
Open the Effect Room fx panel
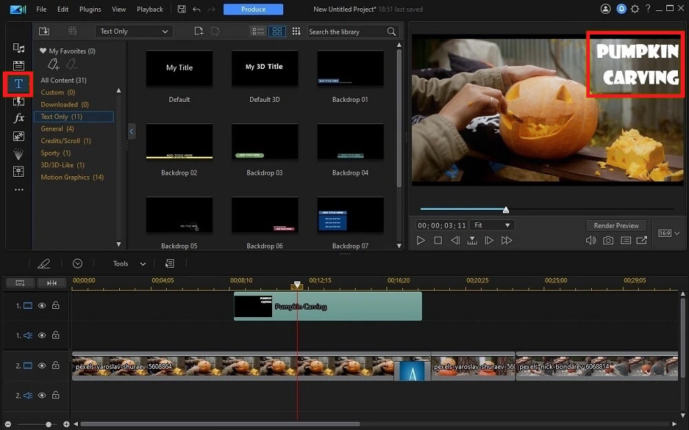click(19, 118)
